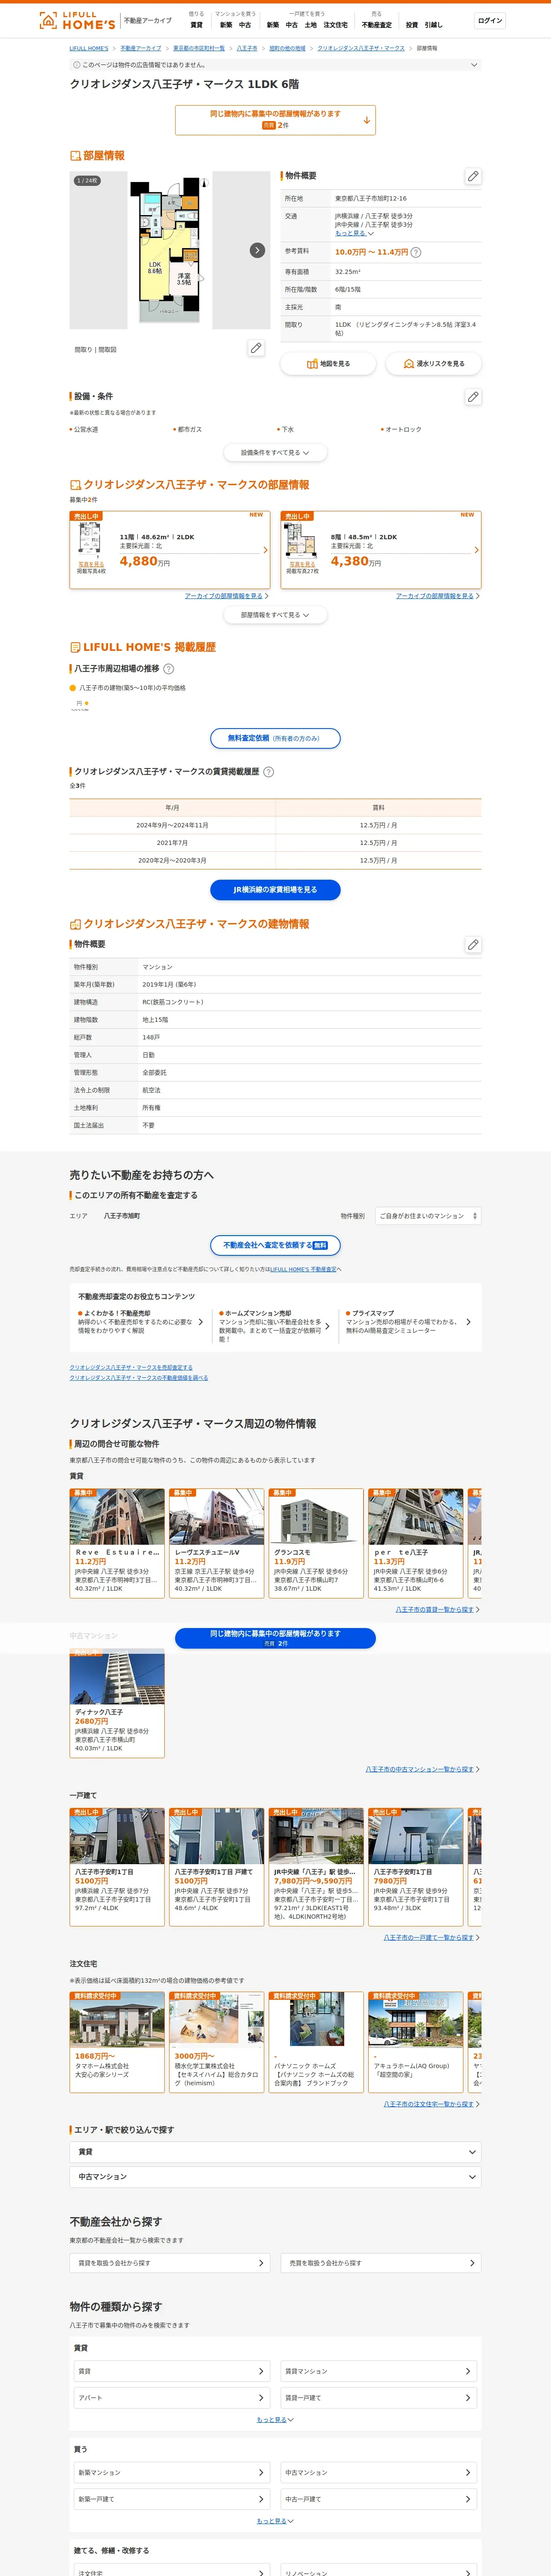Show next floor plan photo arrow
This screenshot has width=551, height=2576.
coord(257,250)
